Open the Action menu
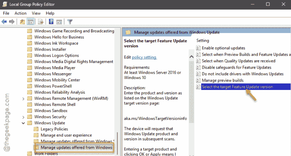The height and width of the screenshot is (156, 291). (20, 13)
